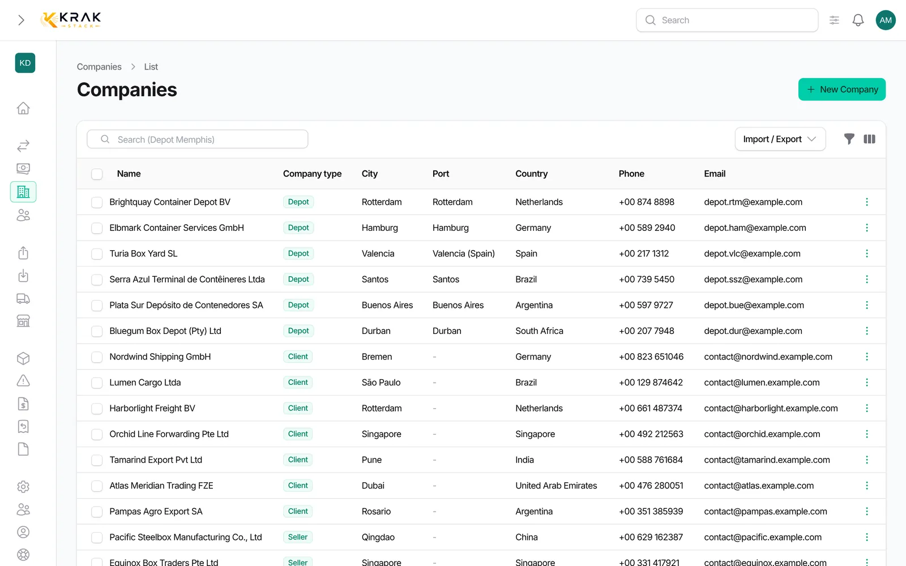
Task: Open the companies building sidebar icon
Action: (23, 192)
